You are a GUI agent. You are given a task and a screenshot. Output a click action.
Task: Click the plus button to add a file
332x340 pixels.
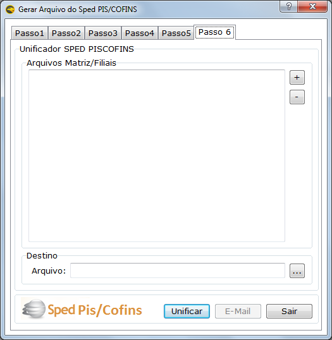point(297,77)
